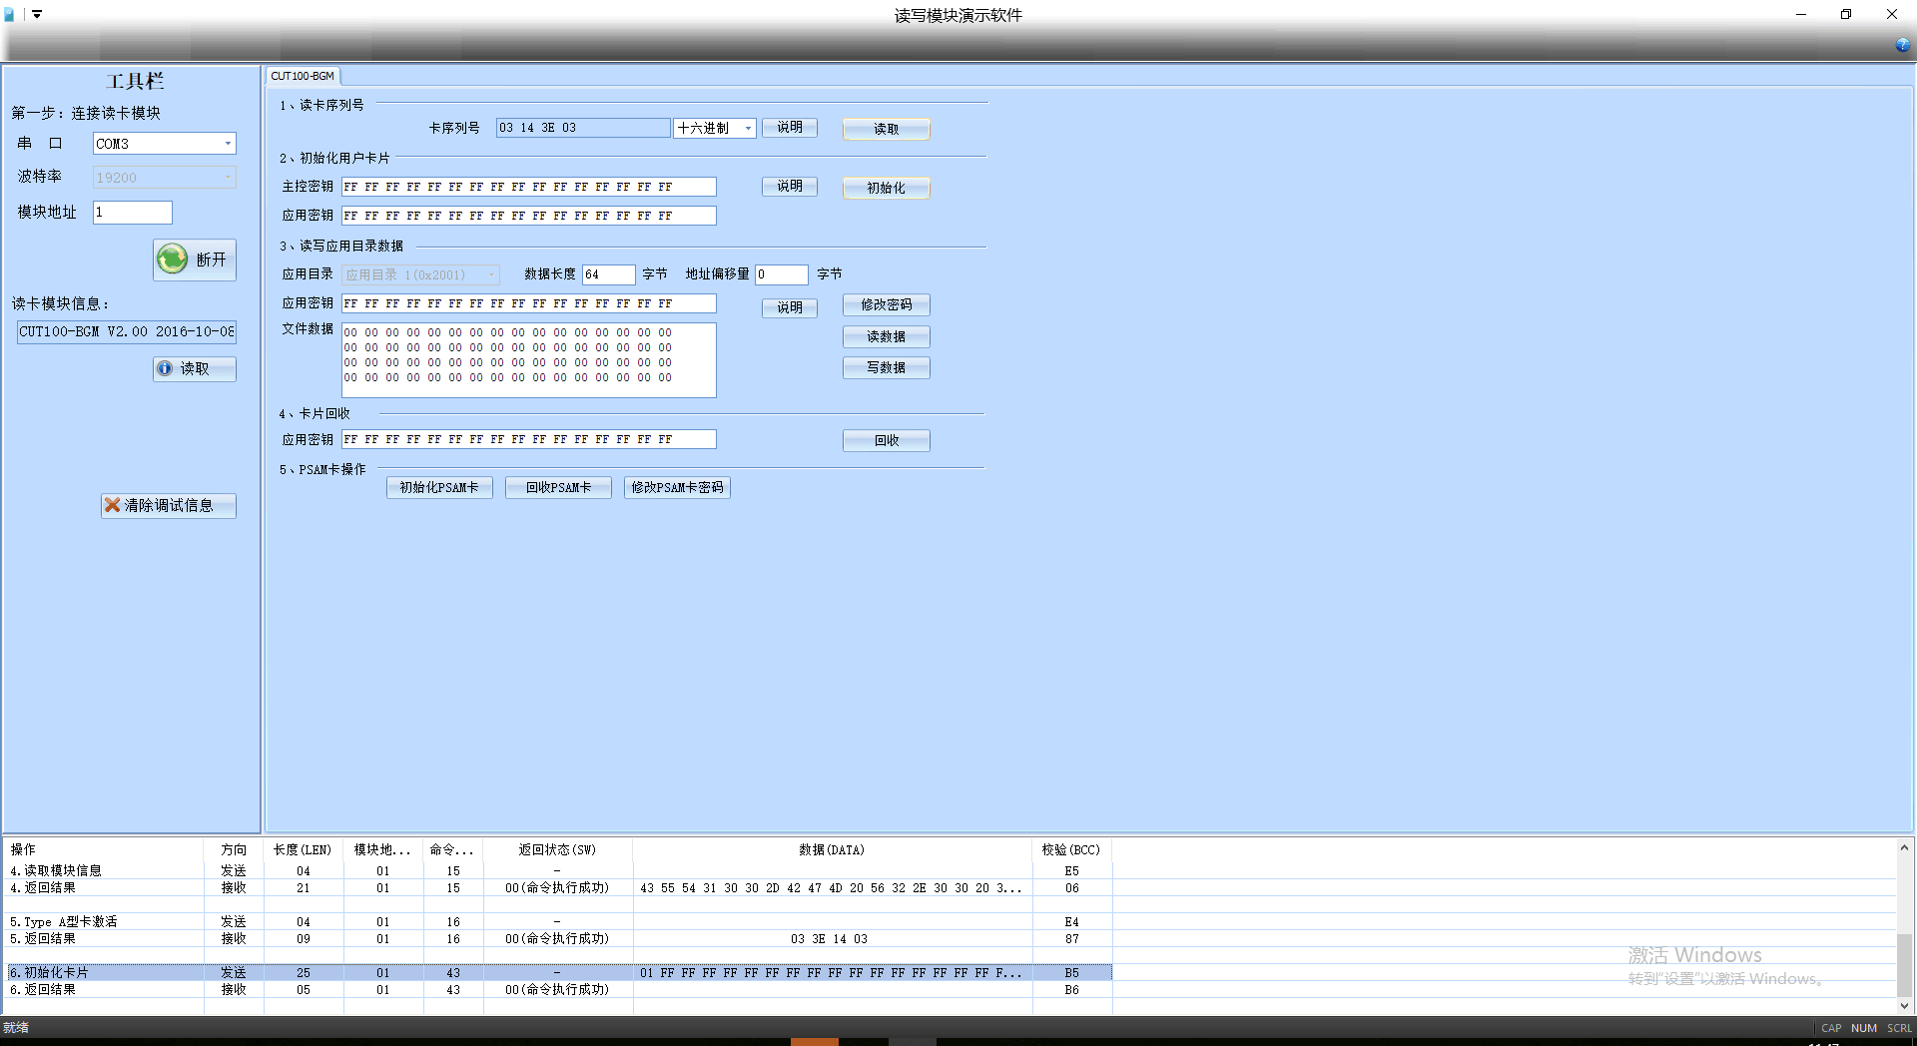1917x1046 pixels.
Task: Click the 模块地址 input field
Action: tap(133, 213)
